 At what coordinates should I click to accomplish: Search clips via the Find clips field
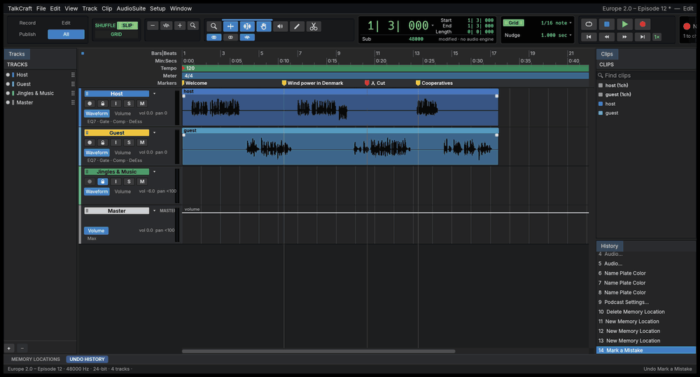pos(646,76)
